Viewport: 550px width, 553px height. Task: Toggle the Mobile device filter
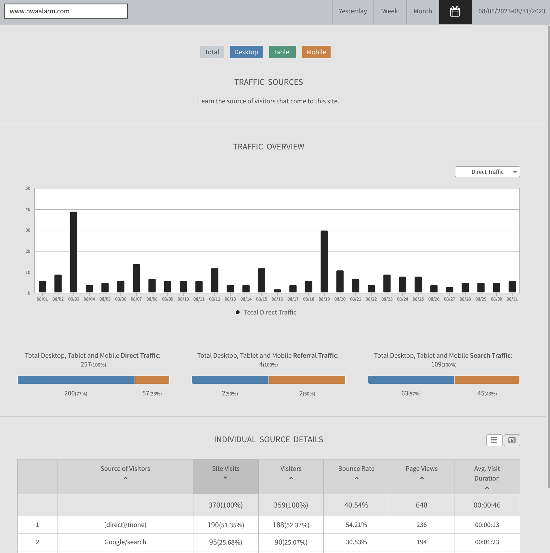tap(316, 52)
